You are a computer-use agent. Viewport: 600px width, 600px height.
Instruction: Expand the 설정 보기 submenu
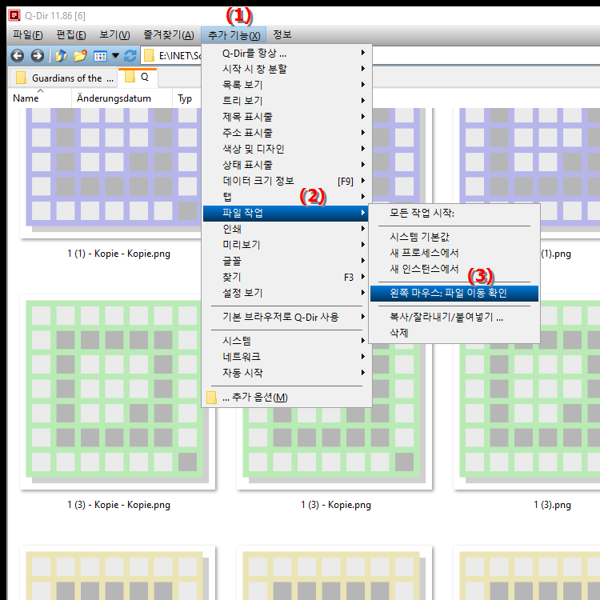[286, 293]
